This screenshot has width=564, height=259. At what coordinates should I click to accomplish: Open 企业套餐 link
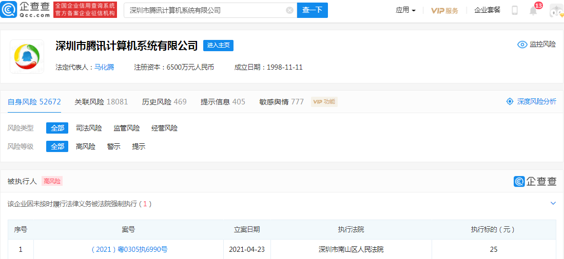[x=488, y=10]
